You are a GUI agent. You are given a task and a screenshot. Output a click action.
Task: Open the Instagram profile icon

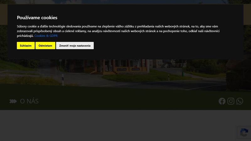click(231, 101)
